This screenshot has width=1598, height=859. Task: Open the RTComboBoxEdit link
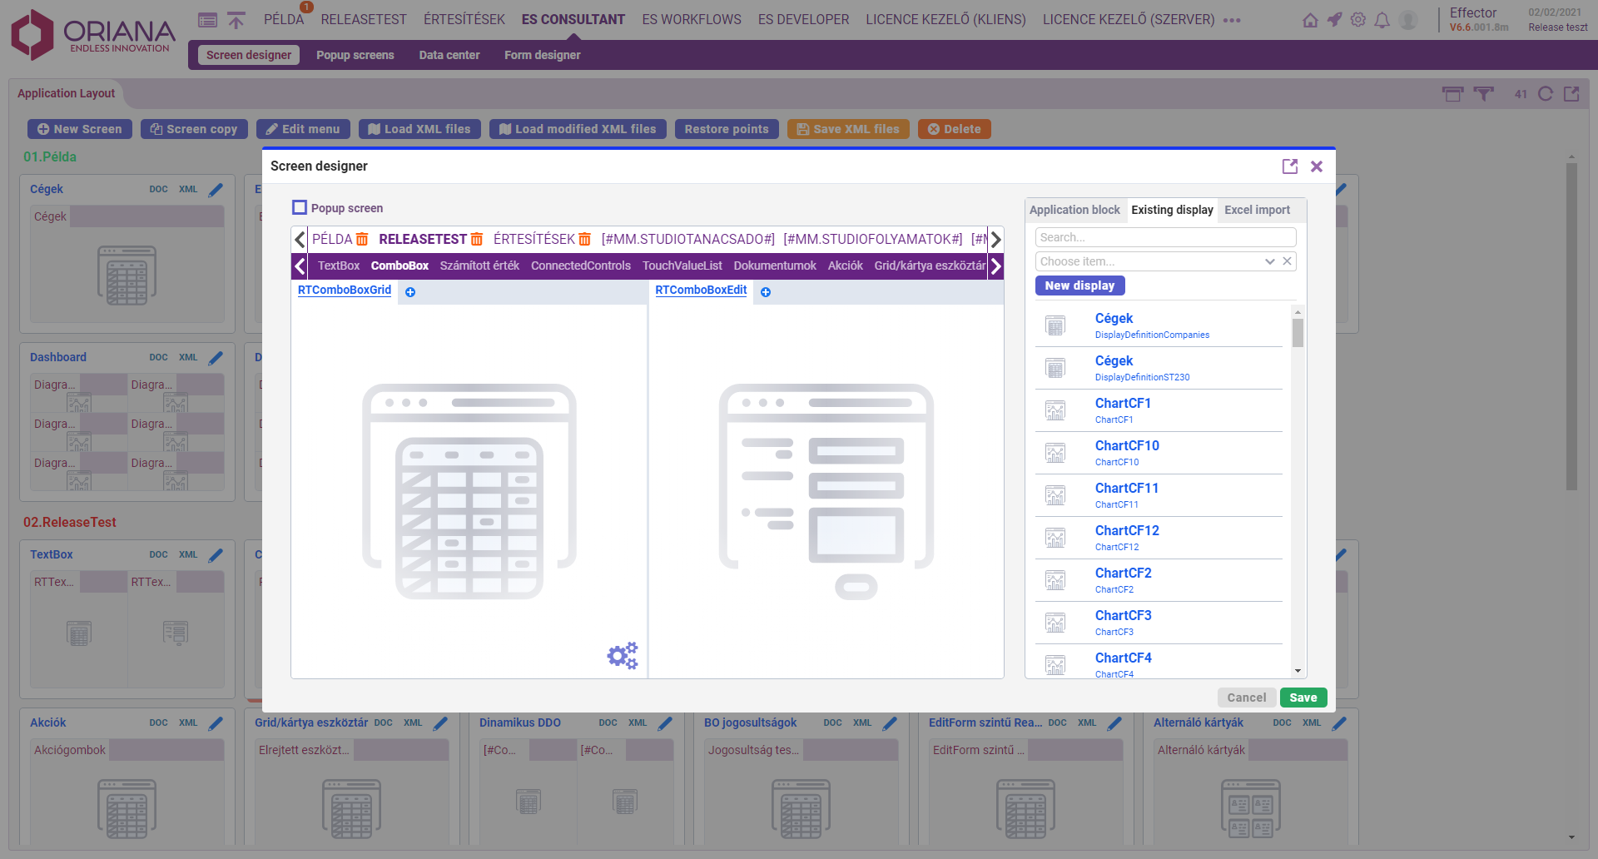point(701,290)
